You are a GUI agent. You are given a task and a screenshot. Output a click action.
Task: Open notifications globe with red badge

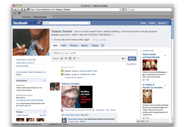(39, 22)
